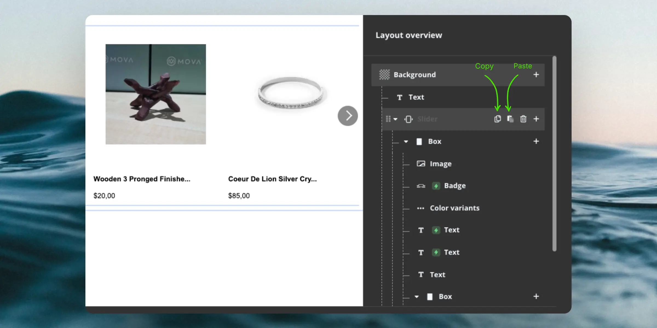The width and height of the screenshot is (657, 328).
Task: Click the green dynamic bolt beside Badge
Action: tap(436, 186)
